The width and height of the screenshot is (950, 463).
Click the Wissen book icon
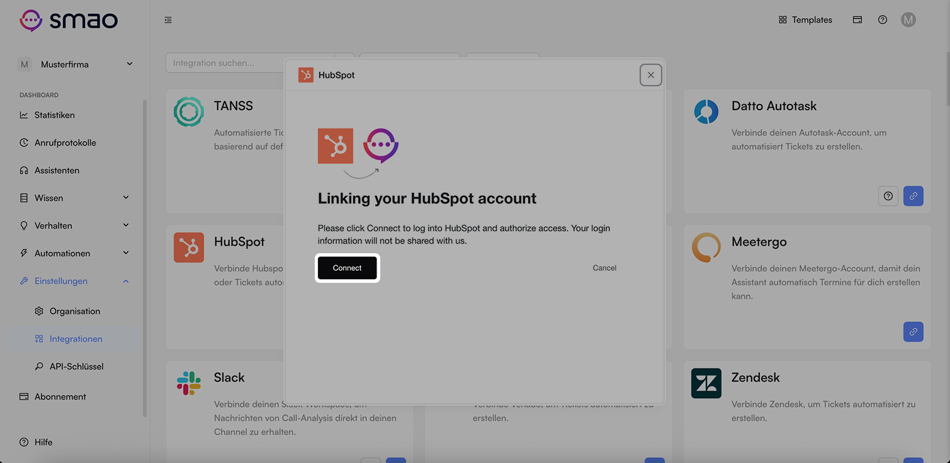(24, 198)
